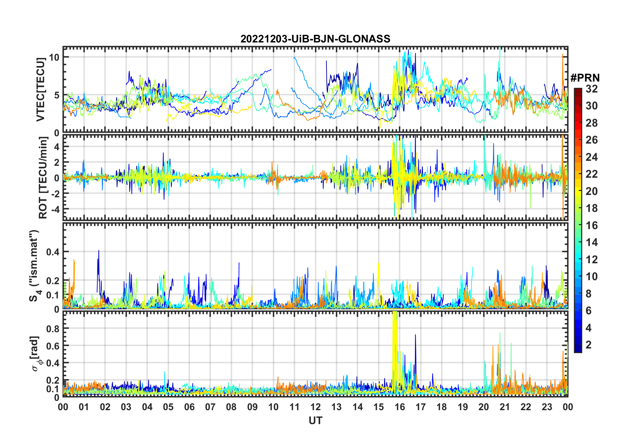This screenshot has height=441, width=631.
Task: Select colorbar tick label 26
Action: point(592,140)
